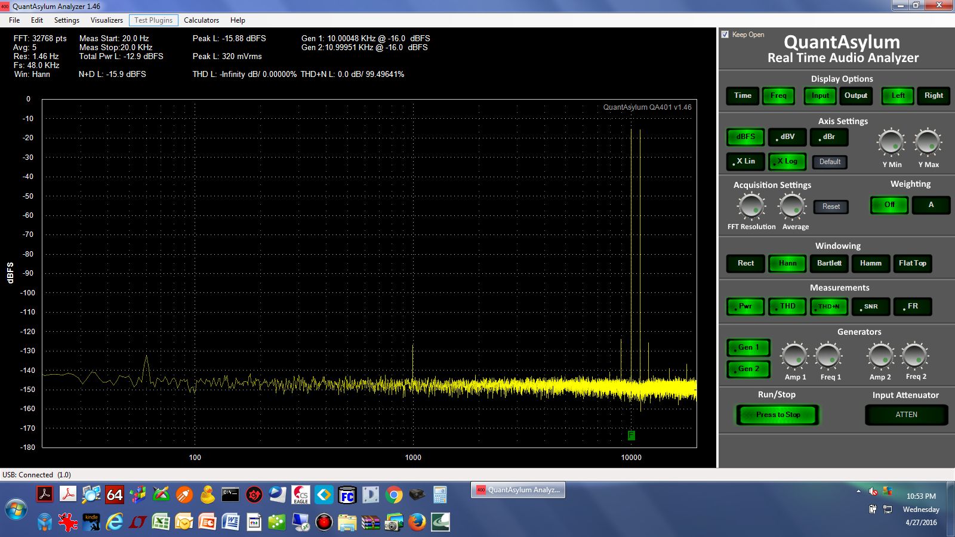Toggle the Right channel display

934,95
